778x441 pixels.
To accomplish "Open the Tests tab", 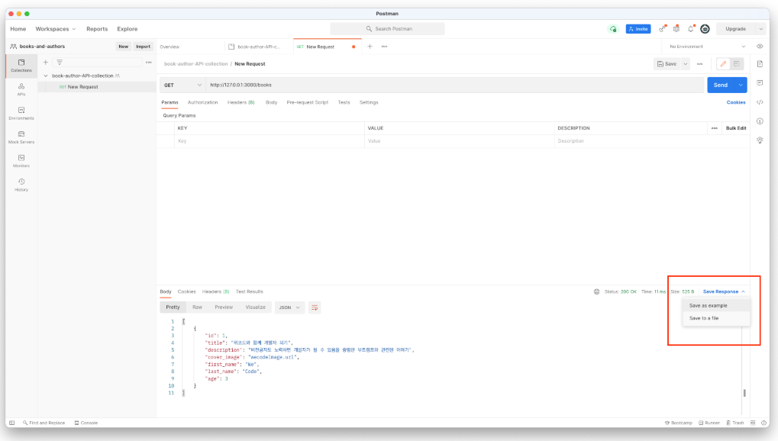I will [344, 102].
